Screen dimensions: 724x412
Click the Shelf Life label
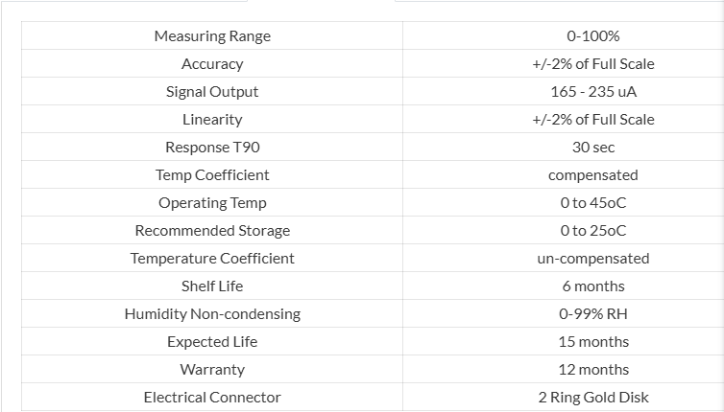click(212, 286)
